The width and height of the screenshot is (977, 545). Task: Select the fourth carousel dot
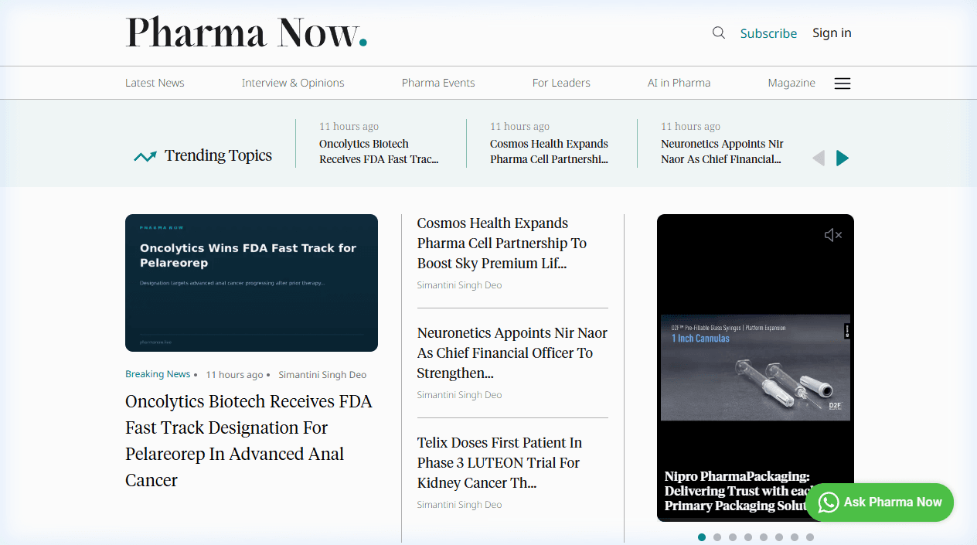point(748,537)
